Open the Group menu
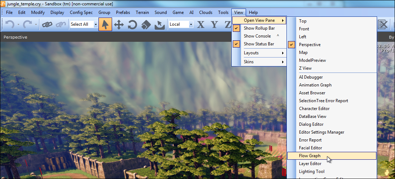Viewport: 395px width, 179px height. click(x=104, y=12)
